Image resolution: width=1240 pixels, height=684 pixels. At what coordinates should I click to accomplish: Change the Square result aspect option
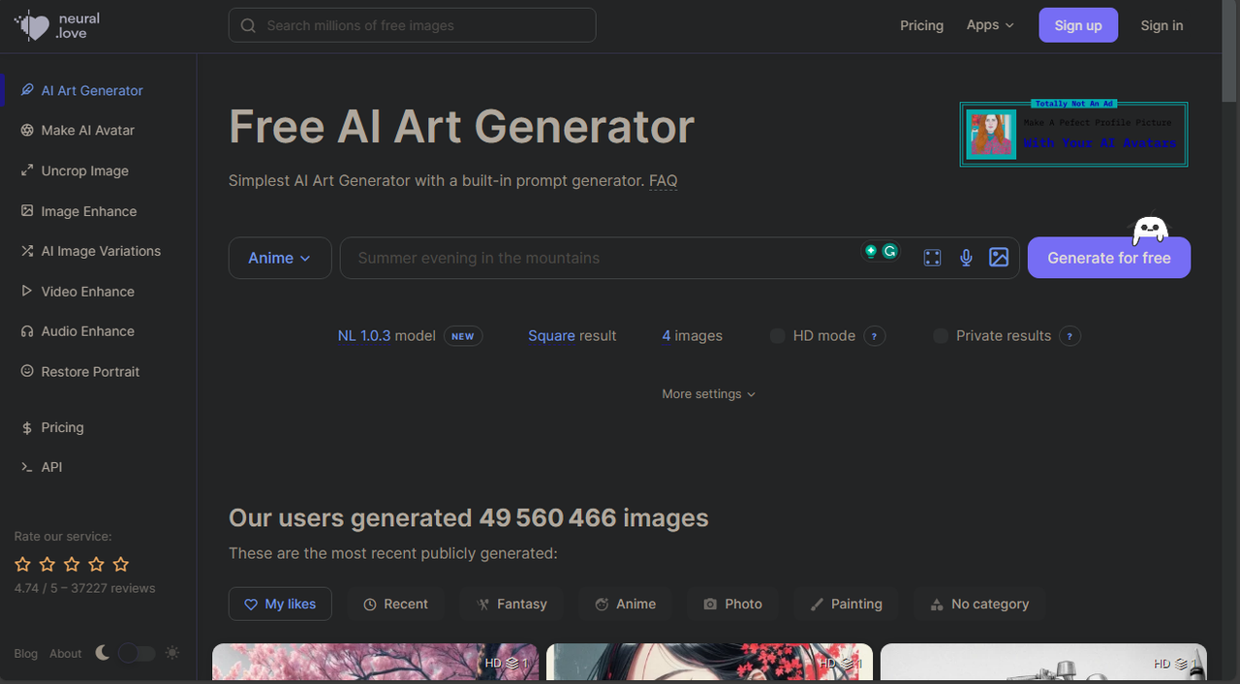(x=572, y=336)
